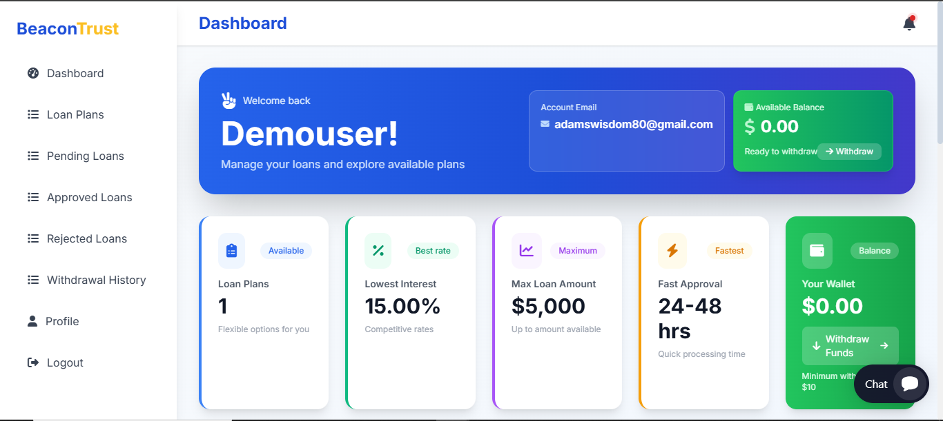Viewport: 943px width, 421px height.
Task: Click the Best rate badge
Action: 433,251
